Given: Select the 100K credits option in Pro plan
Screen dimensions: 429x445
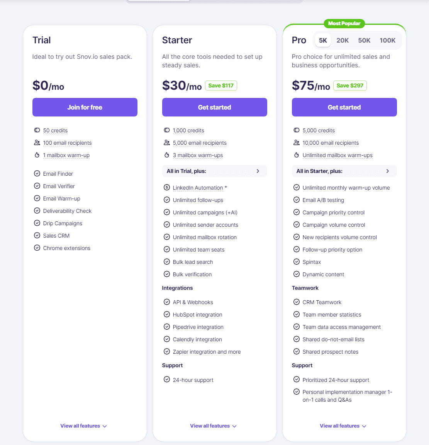Looking at the screenshot, I should 387,40.
